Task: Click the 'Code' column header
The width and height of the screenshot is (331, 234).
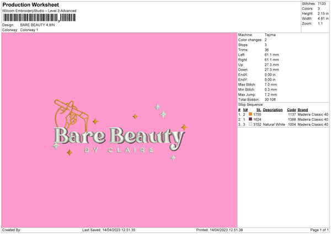Action: click(x=292, y=109)
